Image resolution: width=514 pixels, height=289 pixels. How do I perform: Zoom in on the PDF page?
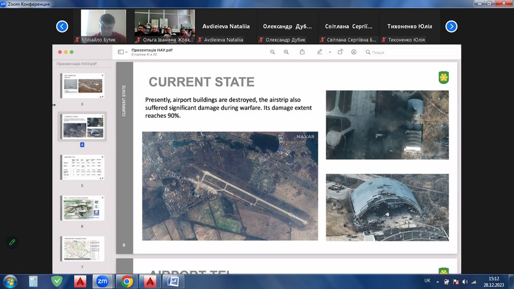click(286, 52)
